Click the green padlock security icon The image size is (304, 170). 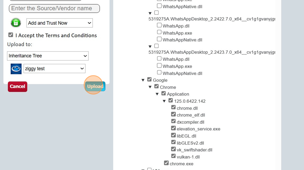[15, 23]
